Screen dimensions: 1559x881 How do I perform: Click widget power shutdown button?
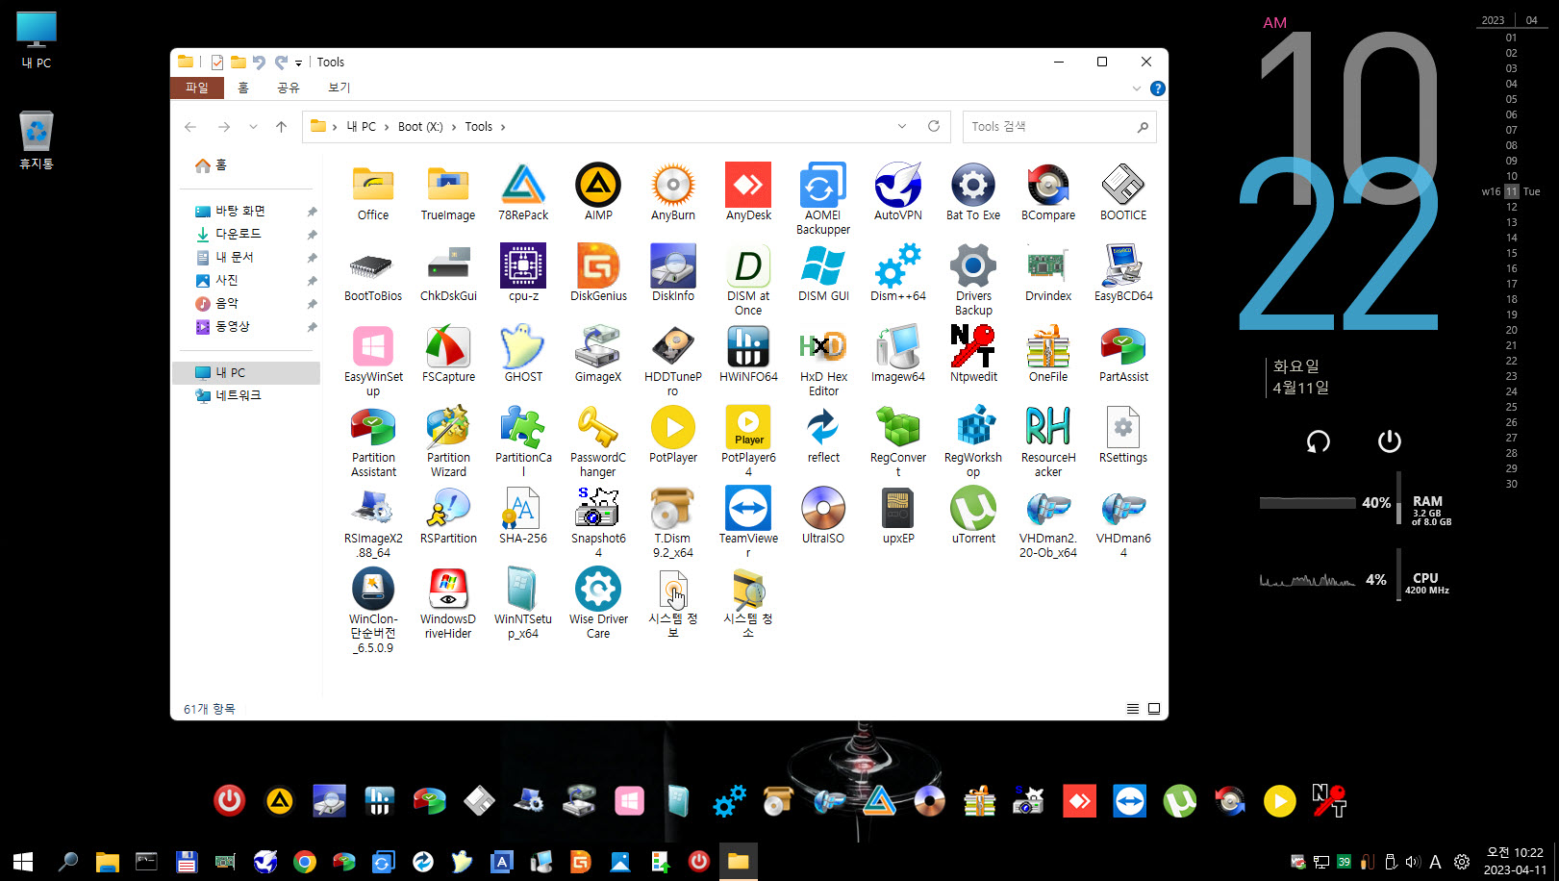click(1389, 441)
